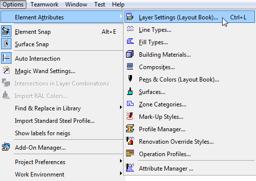Image resolution: width=256 pixels, height=181 pixels.
Task: Click the Composites icon
Action: (x=130, y=66)
